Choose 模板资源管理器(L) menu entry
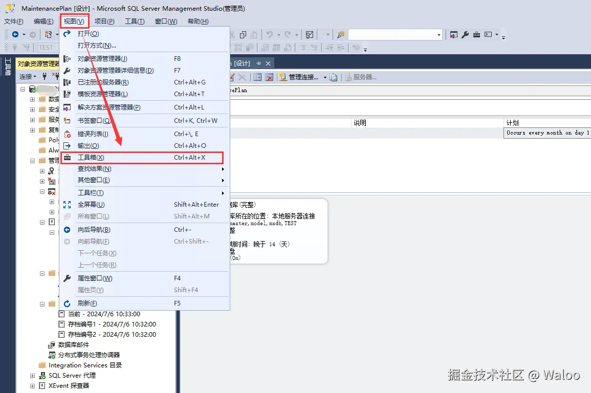Viewport: 591px width, 393px height. coord(144,94)
